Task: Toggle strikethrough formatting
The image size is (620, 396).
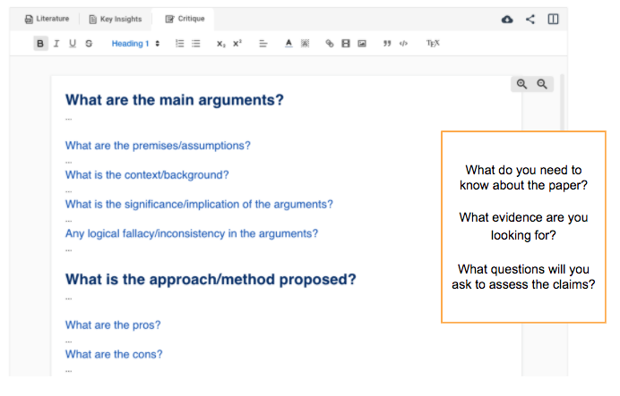Action: click(x=89, y=44)
